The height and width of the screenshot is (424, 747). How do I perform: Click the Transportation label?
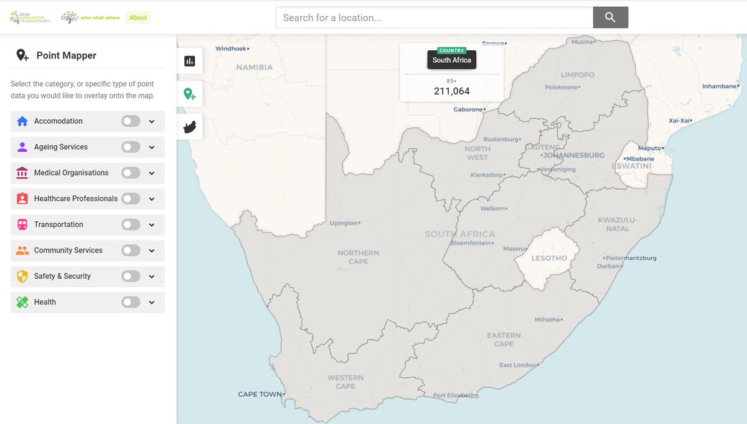pos(59,224)
